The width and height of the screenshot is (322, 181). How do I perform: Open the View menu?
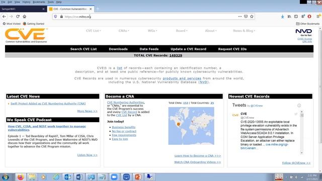coord(17,2)
